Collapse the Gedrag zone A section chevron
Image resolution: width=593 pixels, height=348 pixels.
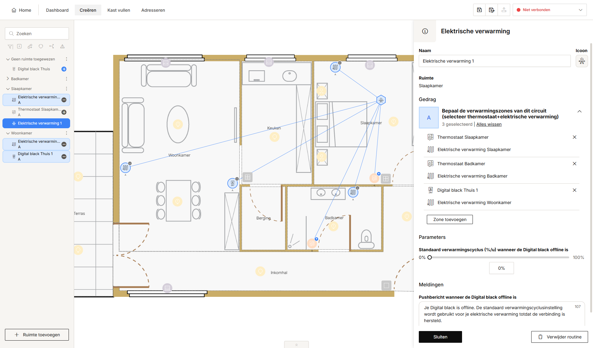[579, 112]
